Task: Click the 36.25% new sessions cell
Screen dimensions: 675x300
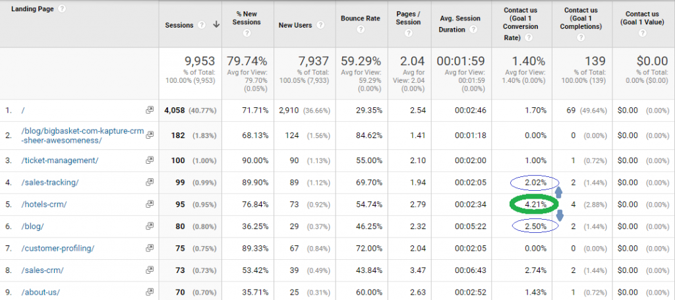Action: point(254,226)
